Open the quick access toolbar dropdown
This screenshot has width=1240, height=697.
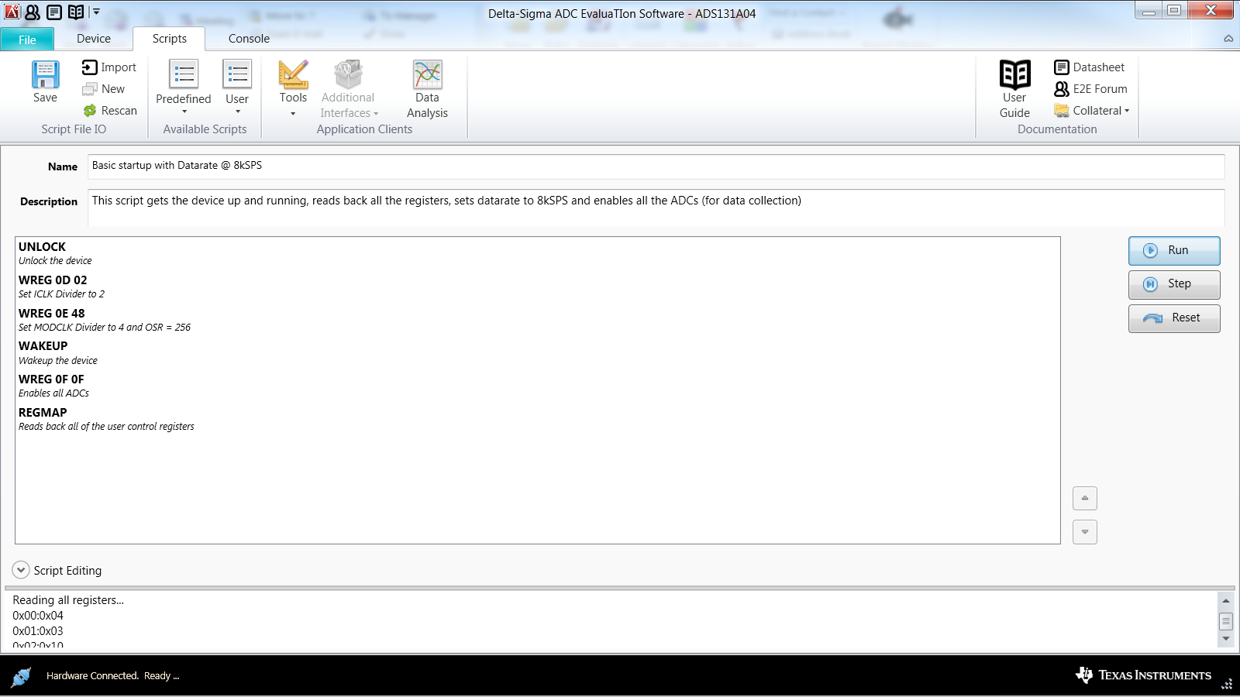point(96,12)
